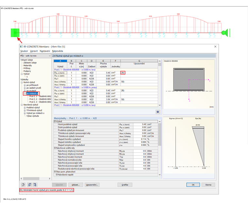Click Návrhová posouvající síla Vz,Ed row

coord(106,166)
